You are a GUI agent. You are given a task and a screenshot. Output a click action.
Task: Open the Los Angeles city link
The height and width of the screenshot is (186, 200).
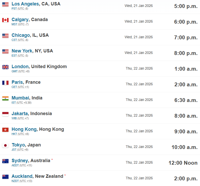point(25,4)
